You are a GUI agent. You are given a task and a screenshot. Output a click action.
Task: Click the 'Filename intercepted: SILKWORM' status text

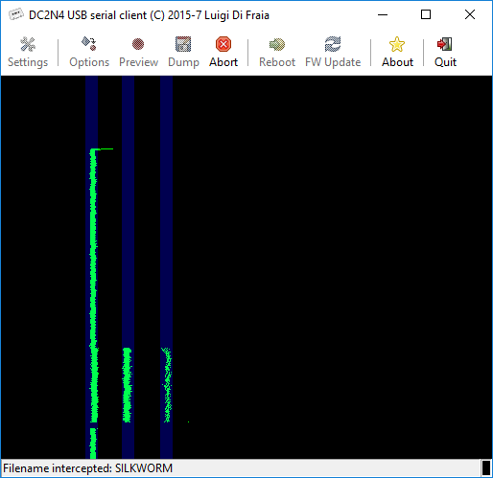point(87,468)
